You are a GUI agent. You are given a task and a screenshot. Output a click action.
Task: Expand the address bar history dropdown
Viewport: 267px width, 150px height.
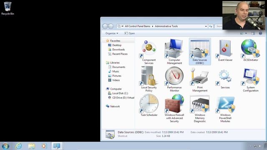tap(206, 26)
